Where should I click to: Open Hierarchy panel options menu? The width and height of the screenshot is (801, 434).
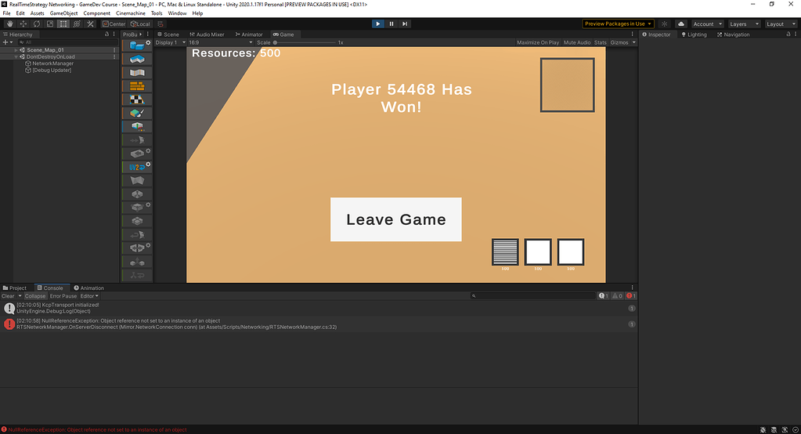(114, 34)
